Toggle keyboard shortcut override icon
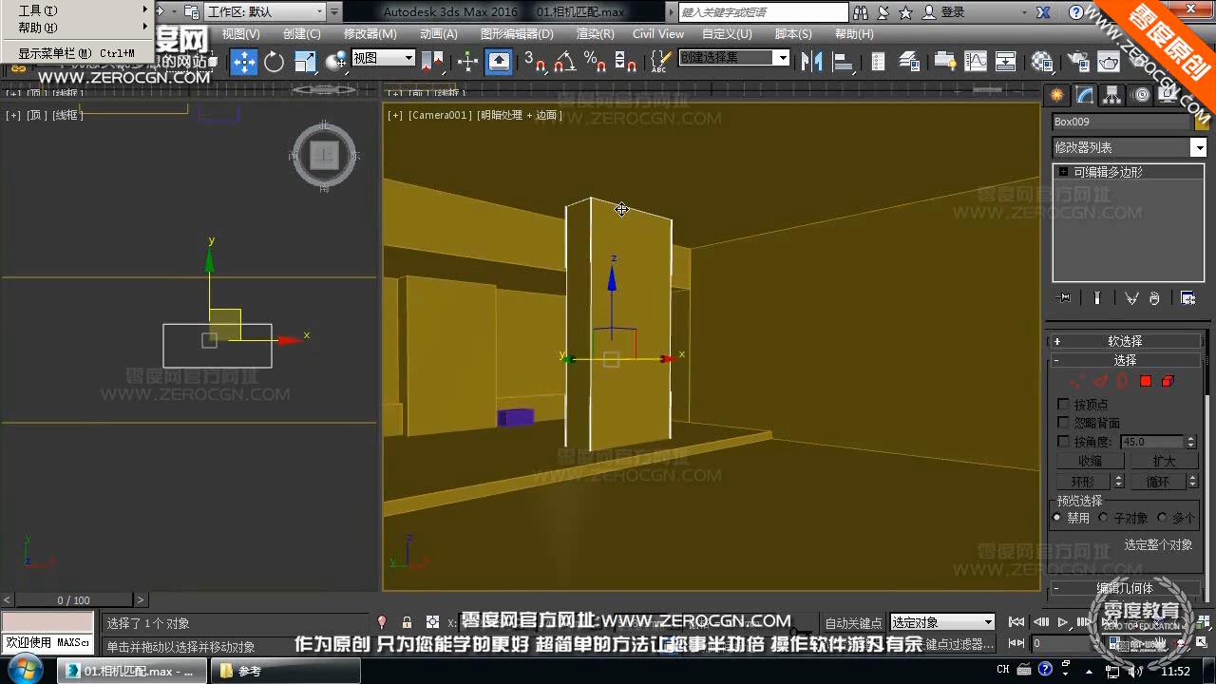The width and height of the screenshot is (1216, 684). tap(499, 62)
